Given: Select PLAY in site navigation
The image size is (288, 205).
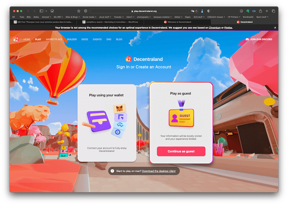Looking at the screenshot, I should (38, 39).
